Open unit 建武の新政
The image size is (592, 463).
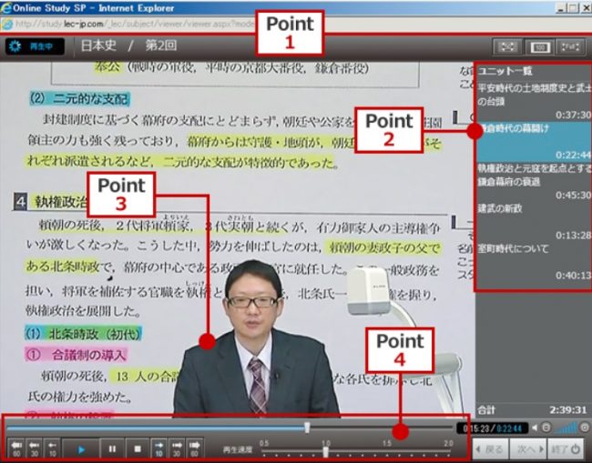[x=534, y=221]
